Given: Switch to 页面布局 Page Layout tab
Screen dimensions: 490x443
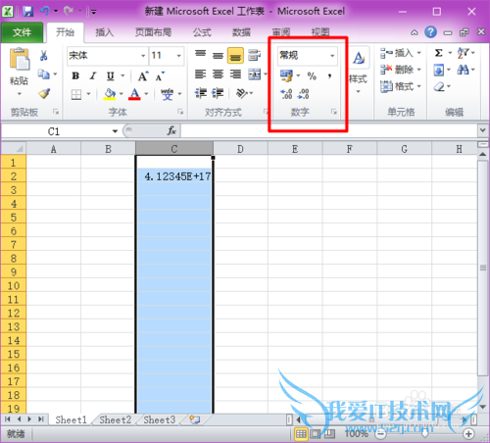Looking at the screenshot, I should (x=153, y=32).
